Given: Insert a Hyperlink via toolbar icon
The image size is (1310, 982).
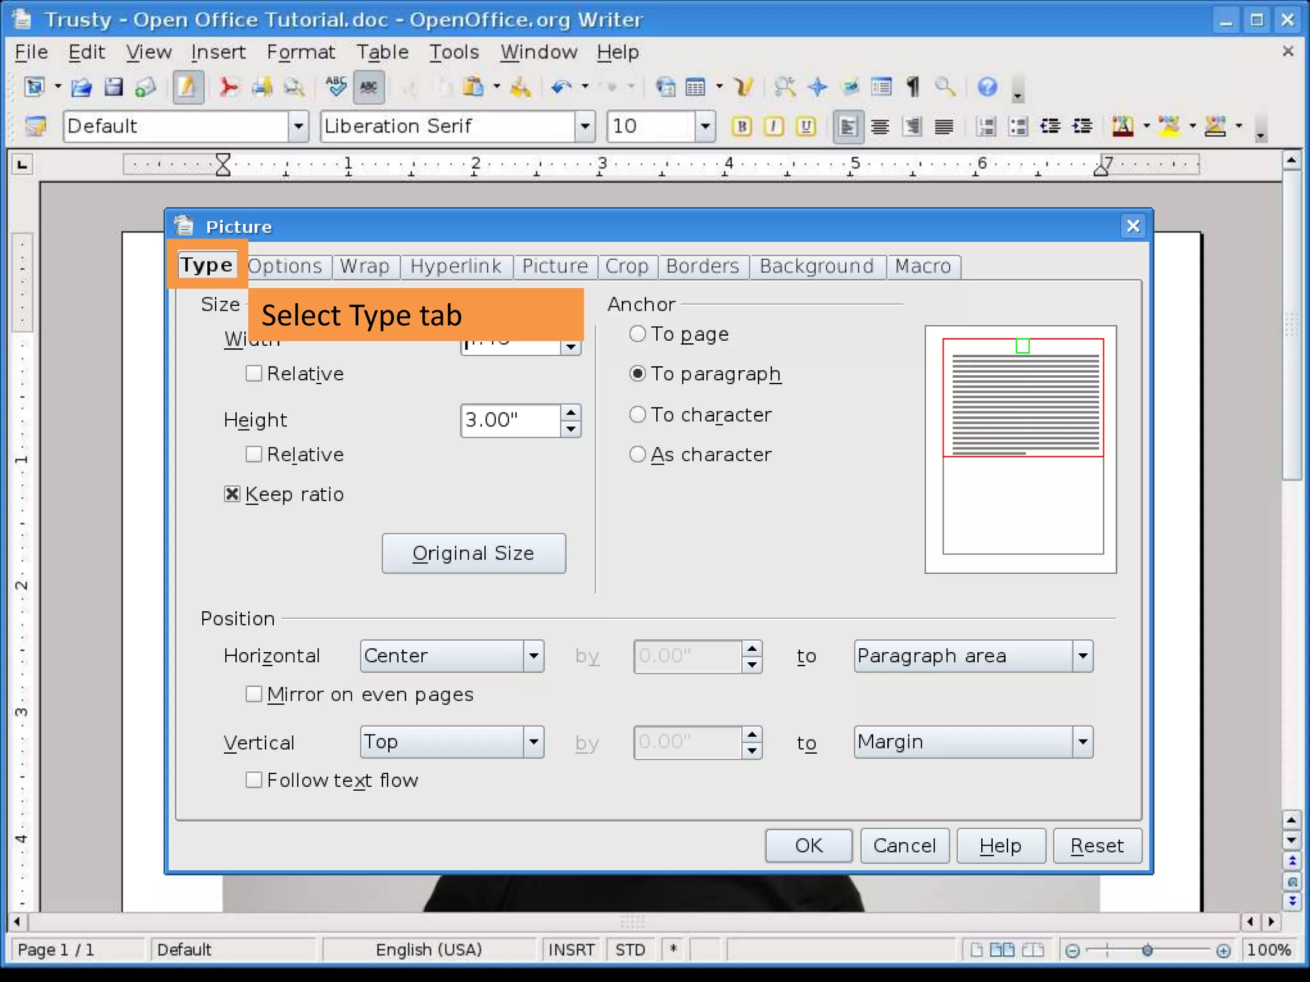Looking at the screenshot, I should (665, 86).
